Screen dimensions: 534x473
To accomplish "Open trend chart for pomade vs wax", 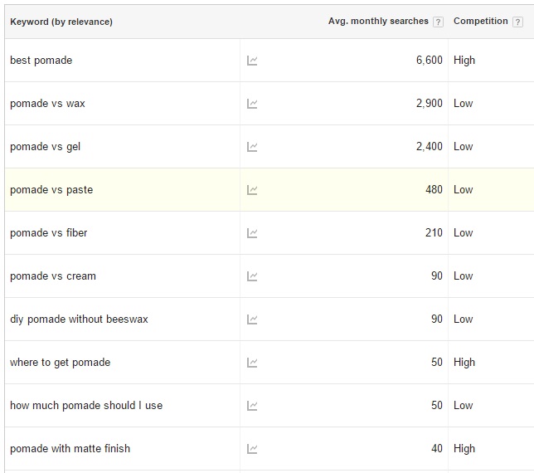I will coord(252,104).
